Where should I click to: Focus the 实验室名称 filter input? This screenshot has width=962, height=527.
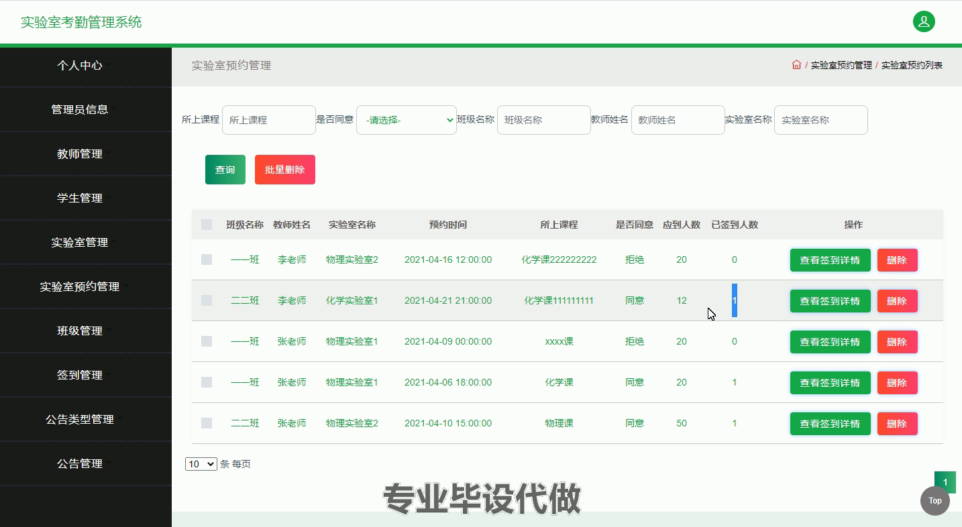pos(821,120)
